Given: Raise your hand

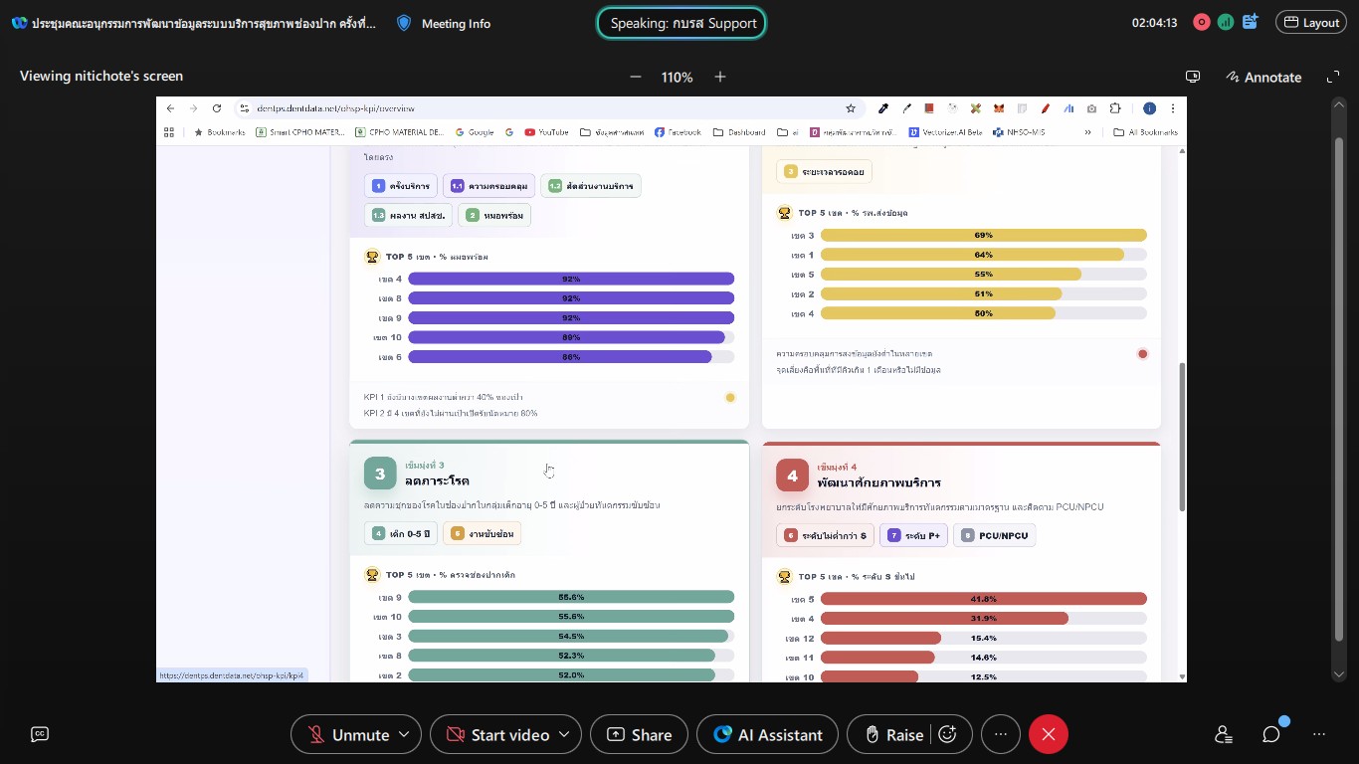Looking at the screenshot, I should tap(892, 735).
